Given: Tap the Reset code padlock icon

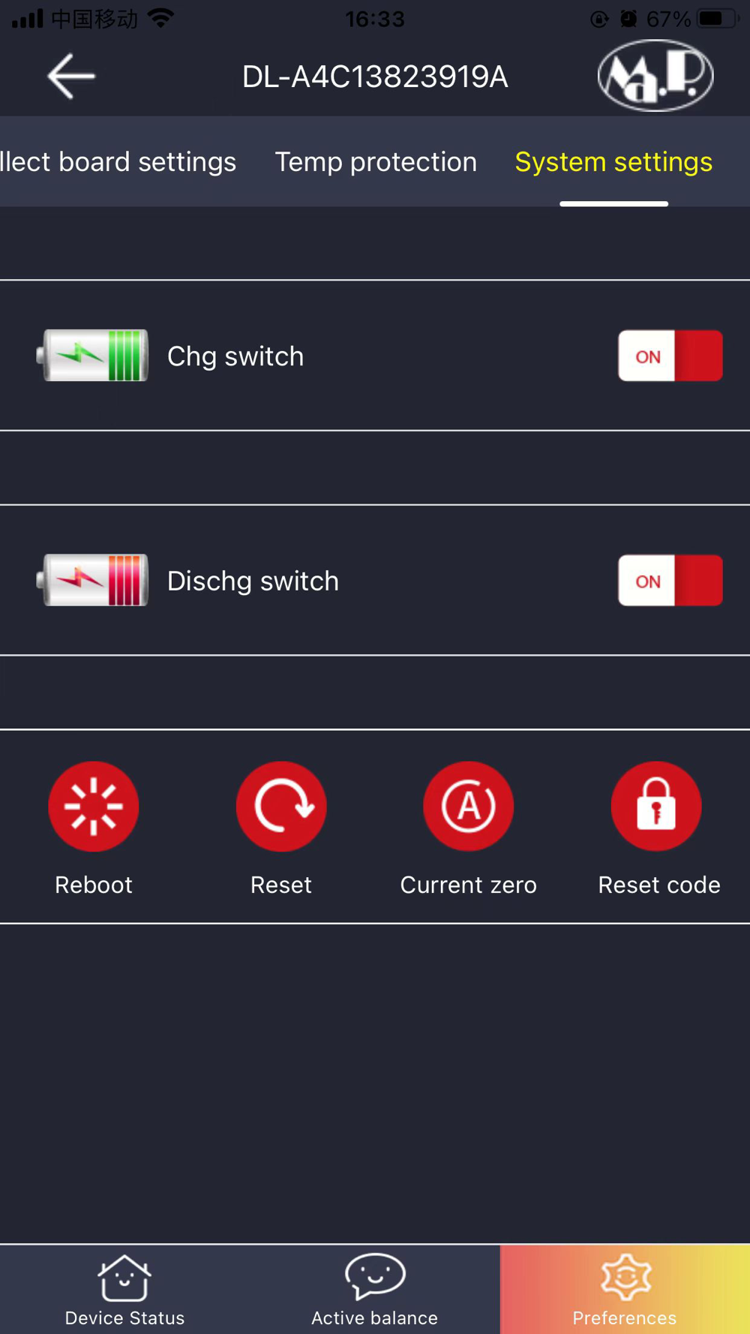Looking at the screenshot, I should tap(656, 807).
